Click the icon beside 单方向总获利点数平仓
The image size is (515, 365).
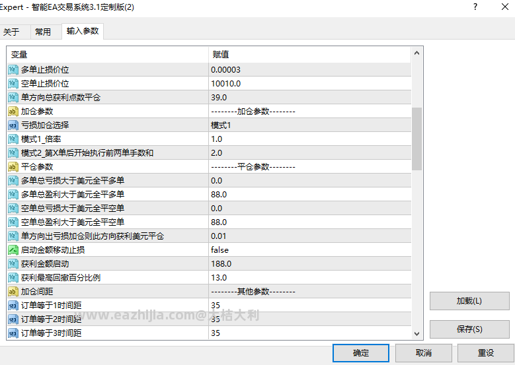13,98
